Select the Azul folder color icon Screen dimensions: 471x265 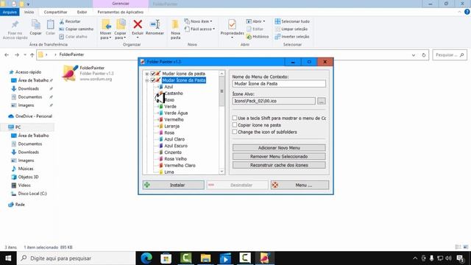(161, 87)
